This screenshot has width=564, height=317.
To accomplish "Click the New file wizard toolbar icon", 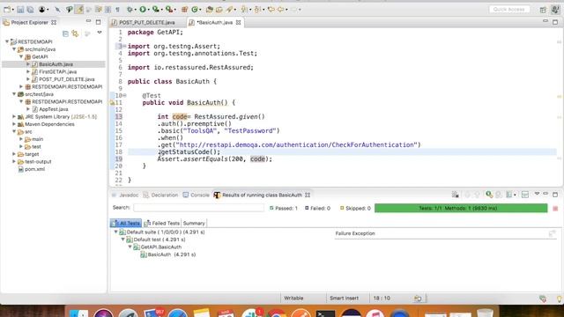I will tap(7, 10).
